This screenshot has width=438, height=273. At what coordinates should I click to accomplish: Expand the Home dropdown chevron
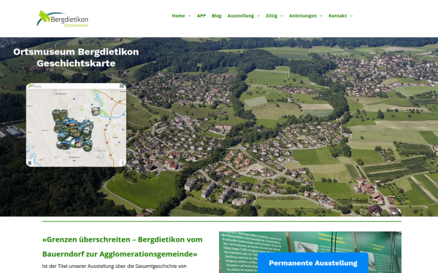coord(189,16)
